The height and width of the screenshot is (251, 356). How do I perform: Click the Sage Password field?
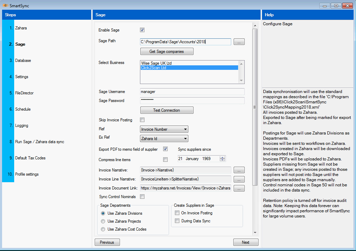[x=192, y=101]
